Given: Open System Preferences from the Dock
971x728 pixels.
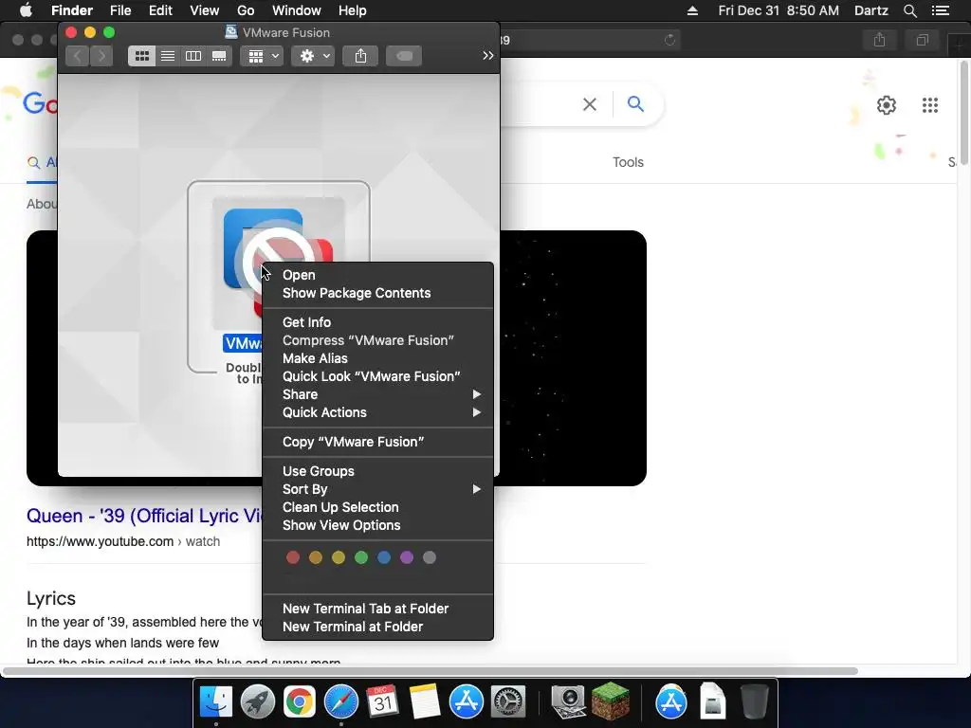Looking at the screenshot, I should [508, 702].
